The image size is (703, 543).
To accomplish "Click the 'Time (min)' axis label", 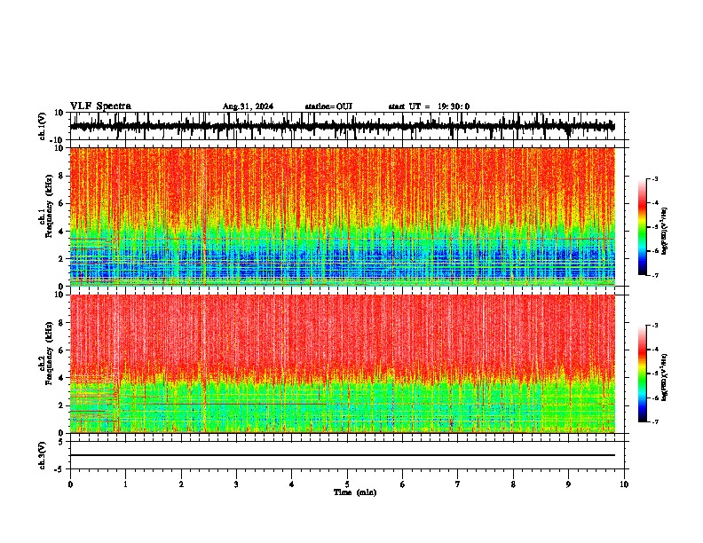I will click(355, 492).
